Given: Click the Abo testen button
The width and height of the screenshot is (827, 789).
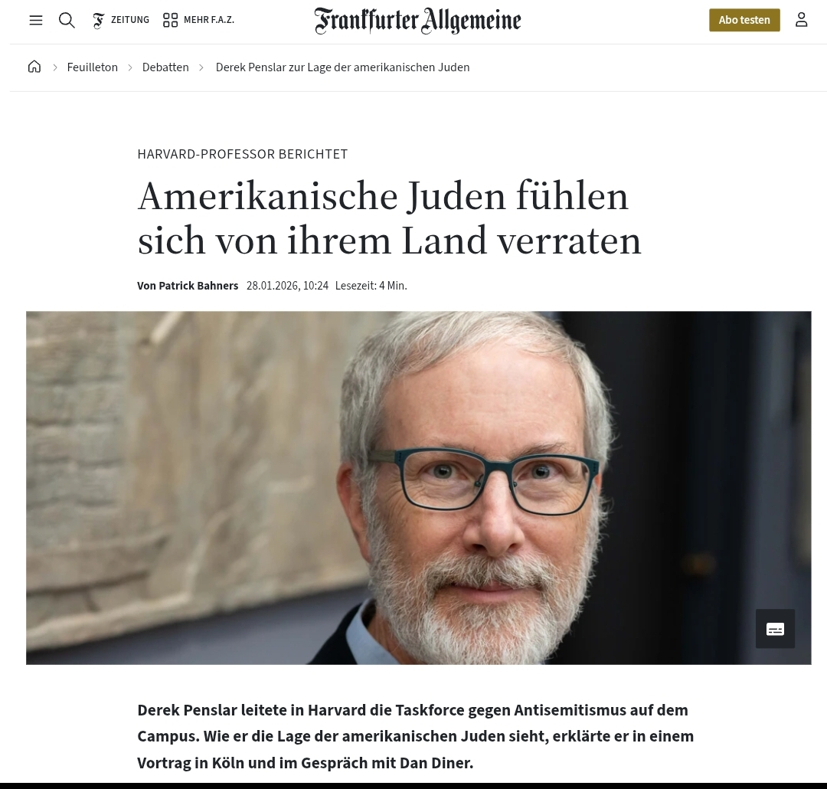Looking at the screenshot, I should (744, 20).
